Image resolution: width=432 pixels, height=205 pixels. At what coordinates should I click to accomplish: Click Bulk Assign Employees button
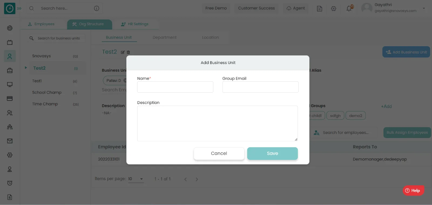coord(407,133)
